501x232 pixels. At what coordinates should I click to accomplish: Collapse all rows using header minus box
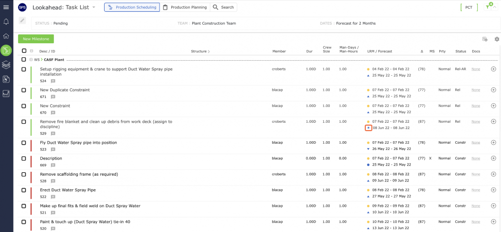coord(32,51)
